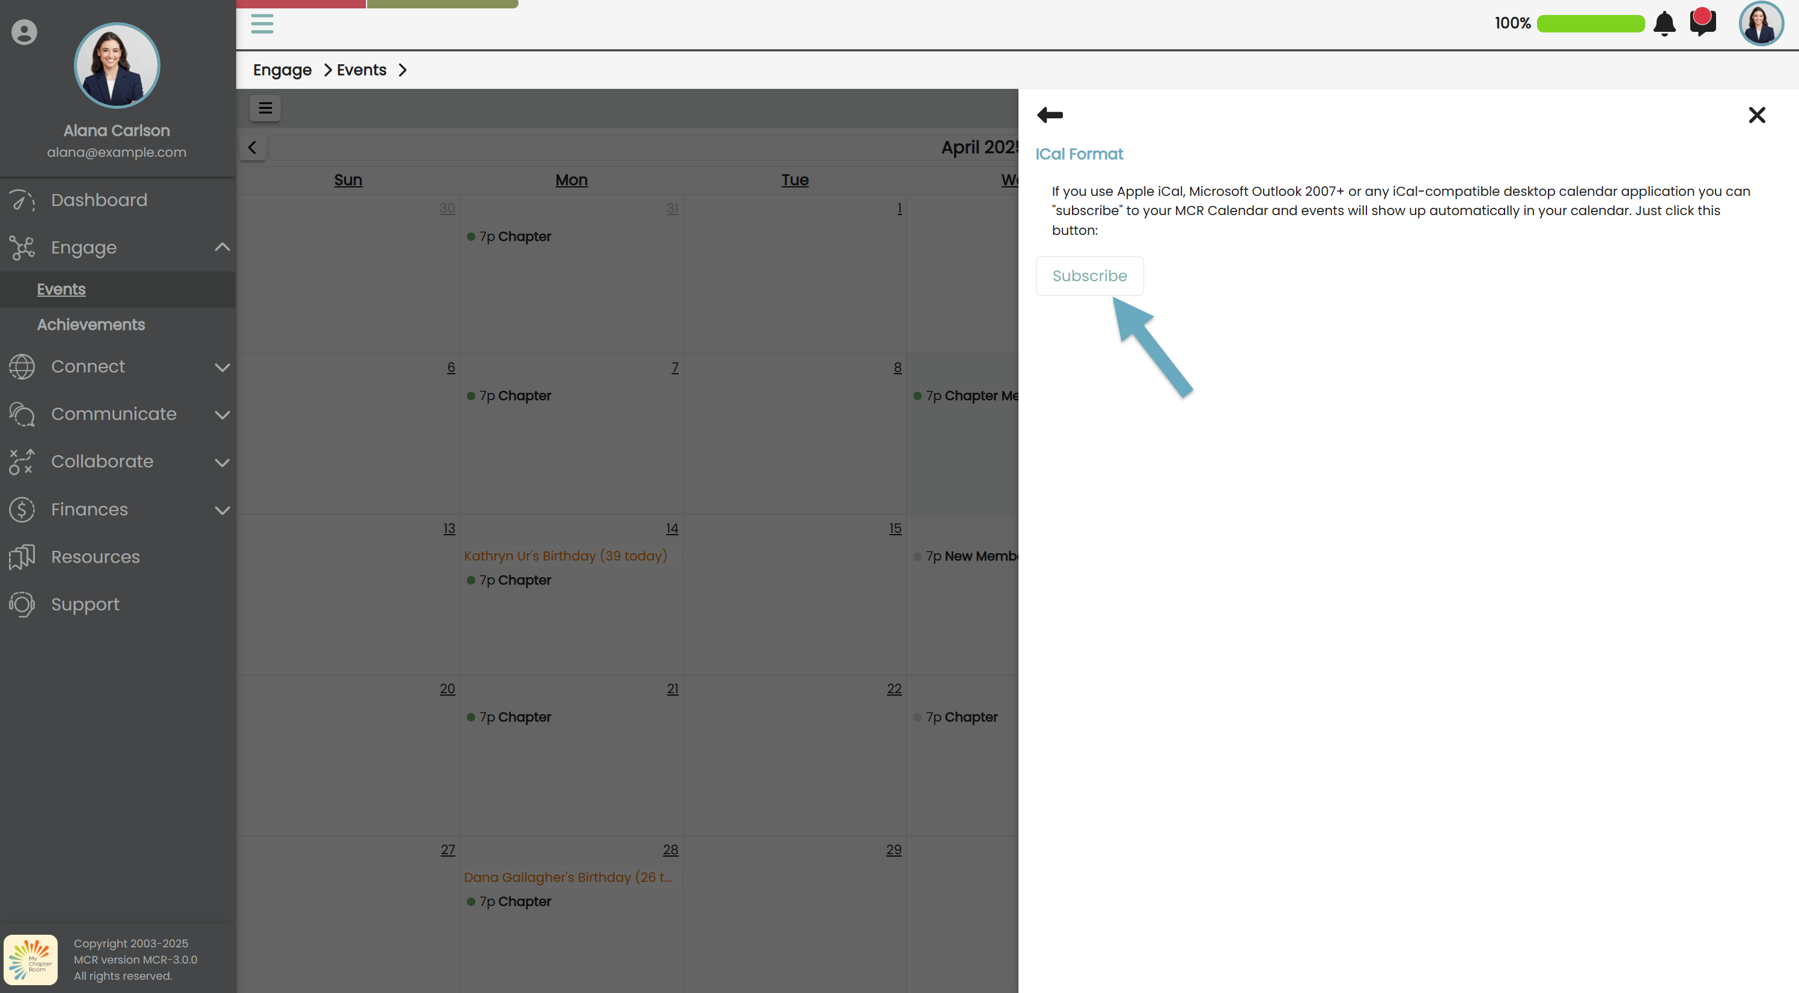The image size is (1799, 993).
Task: Open the top-right profile avatar
Action: click(1760, 24)
